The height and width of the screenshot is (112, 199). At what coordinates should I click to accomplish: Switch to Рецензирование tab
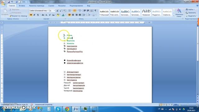coord(76,6)
